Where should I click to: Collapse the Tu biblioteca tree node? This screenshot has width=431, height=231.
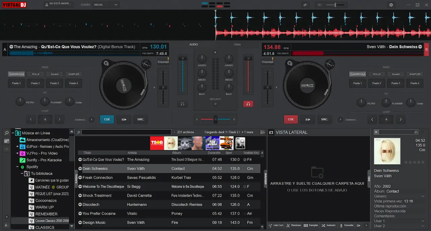(x=22, y=174)
